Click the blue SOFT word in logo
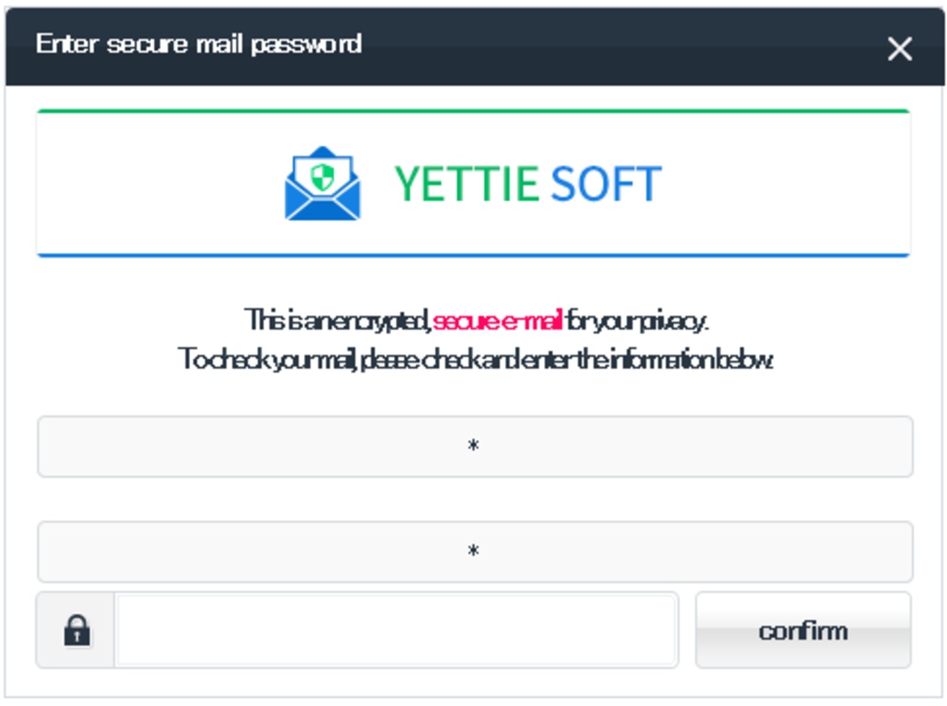 (x=605, y=184)
